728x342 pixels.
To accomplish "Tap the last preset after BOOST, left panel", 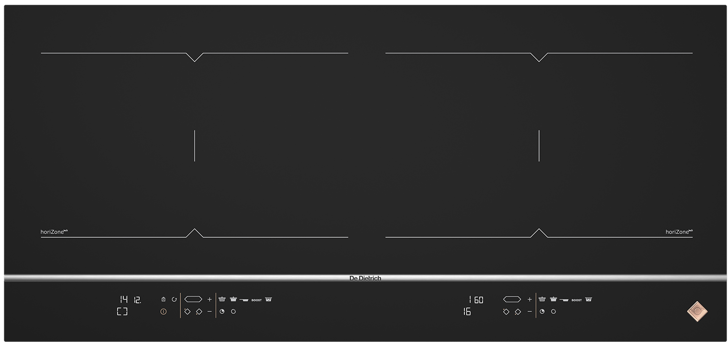I will [x=268, y=299].
